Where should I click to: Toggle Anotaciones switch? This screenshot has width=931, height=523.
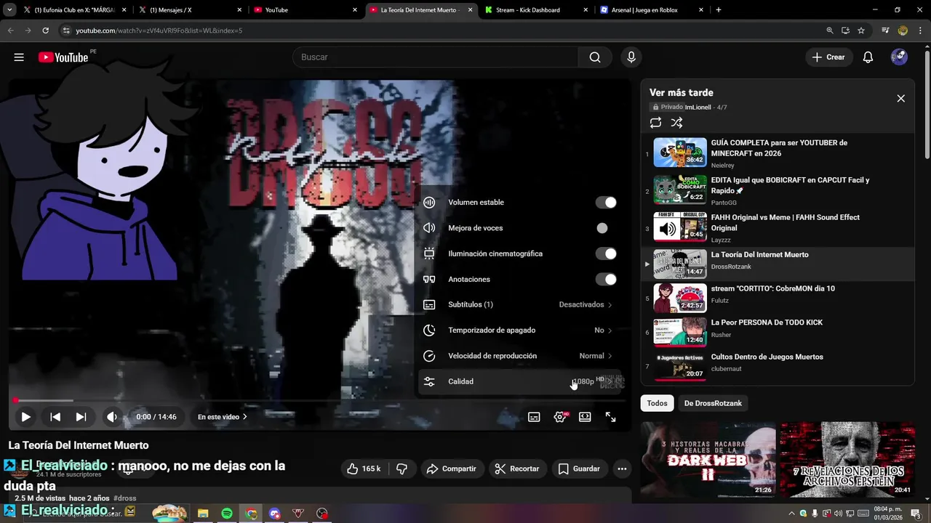pos(606,279)
